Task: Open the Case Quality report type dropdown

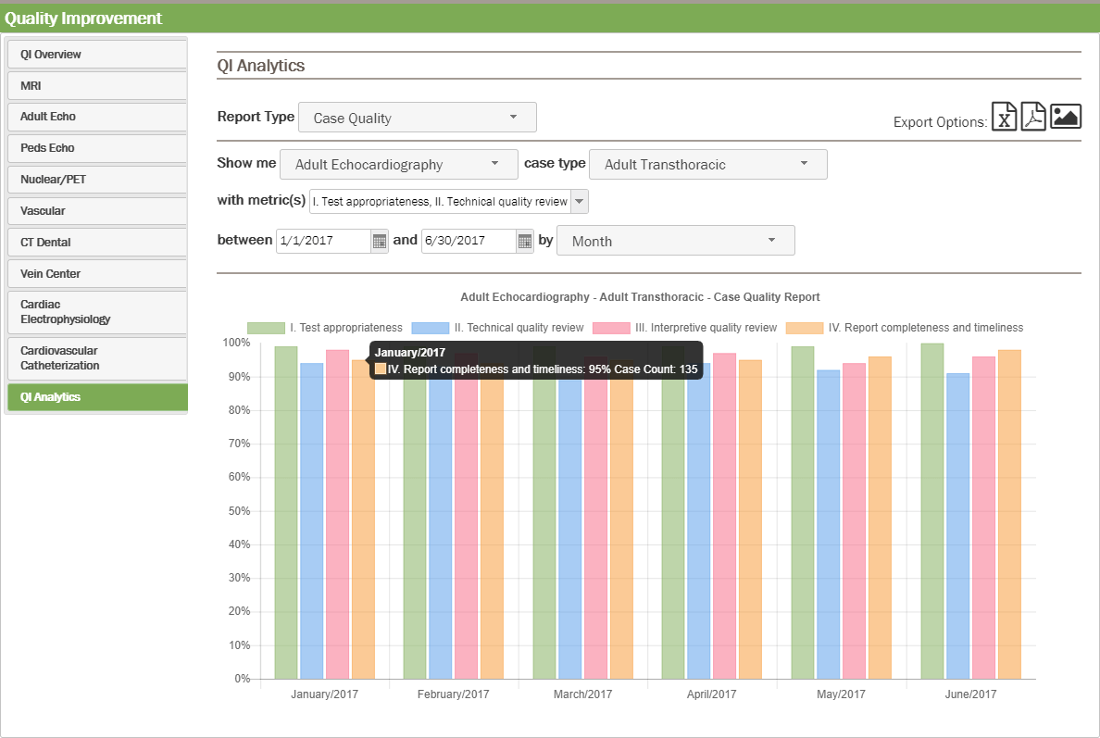Action: [x=417, y=117]
